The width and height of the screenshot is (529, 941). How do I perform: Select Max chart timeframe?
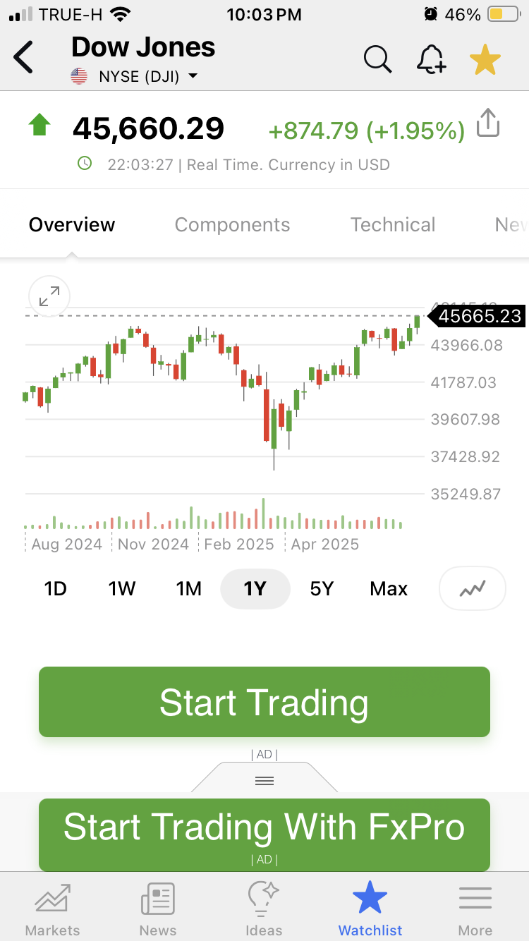389,588
